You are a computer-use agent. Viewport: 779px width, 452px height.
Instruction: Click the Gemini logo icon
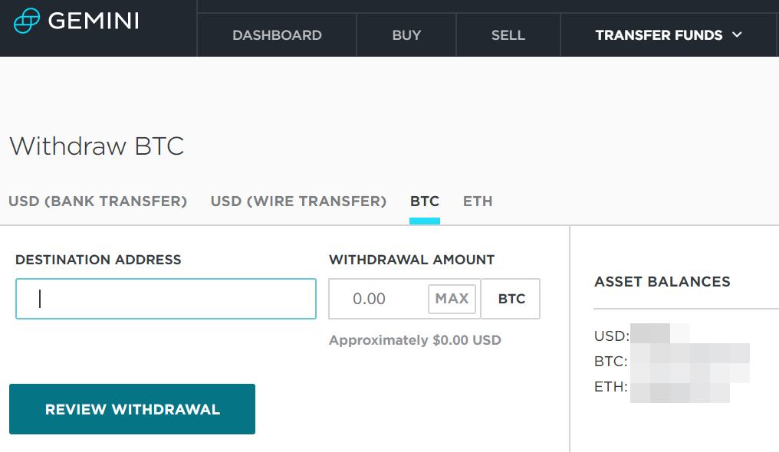click(x=27, y=21)
